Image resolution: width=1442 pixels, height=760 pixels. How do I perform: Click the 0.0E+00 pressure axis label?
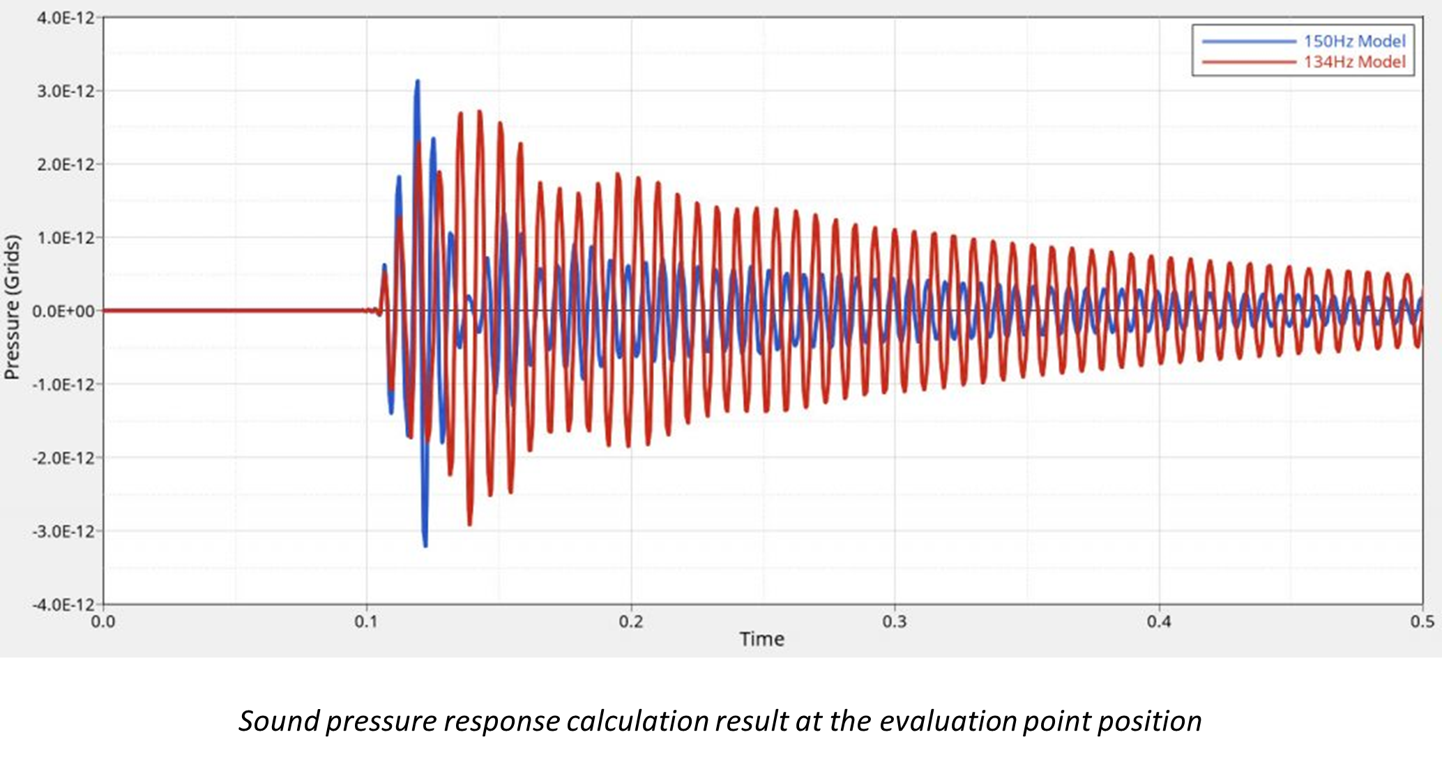[63, 311]
